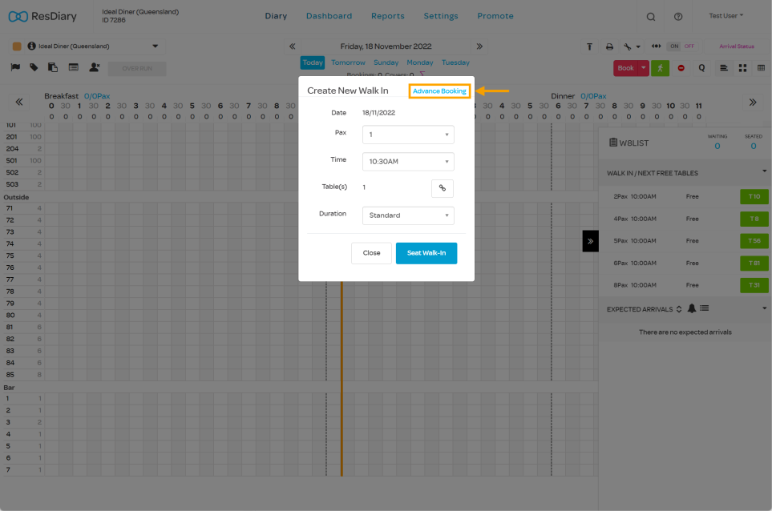
Task: Open the Time dropdown showing 10:30AM
Action: click(407, 161)
